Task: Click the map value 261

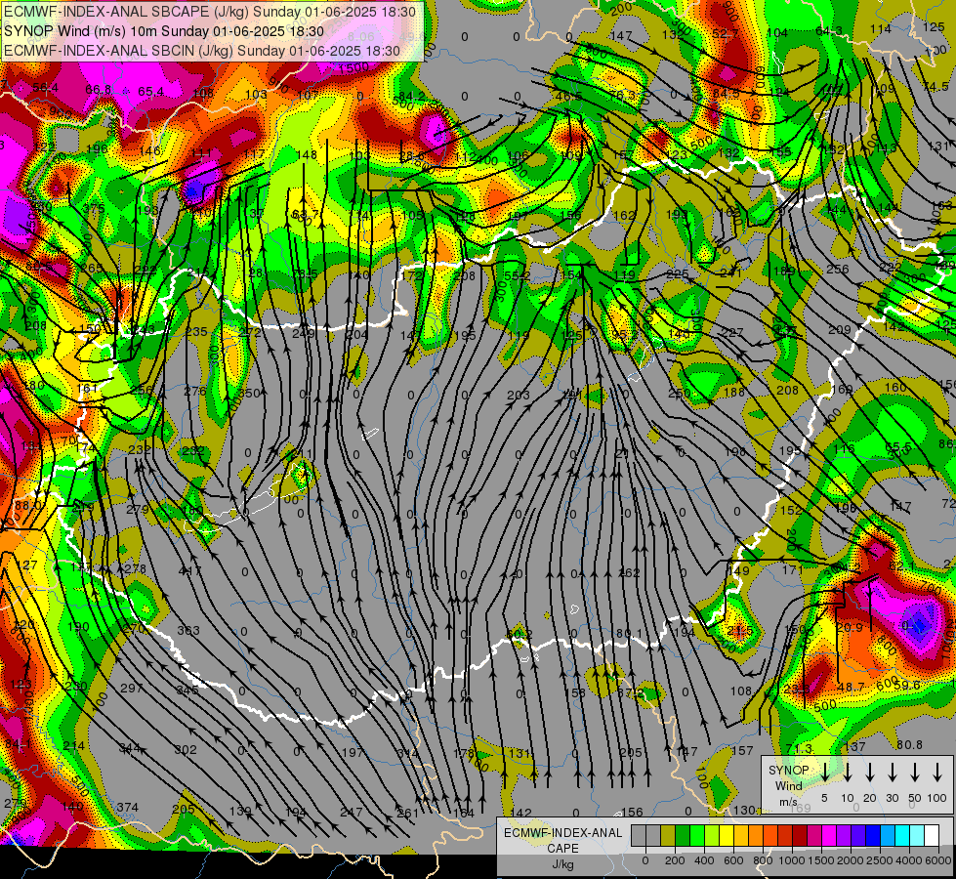Action: [x=407, y=813]
